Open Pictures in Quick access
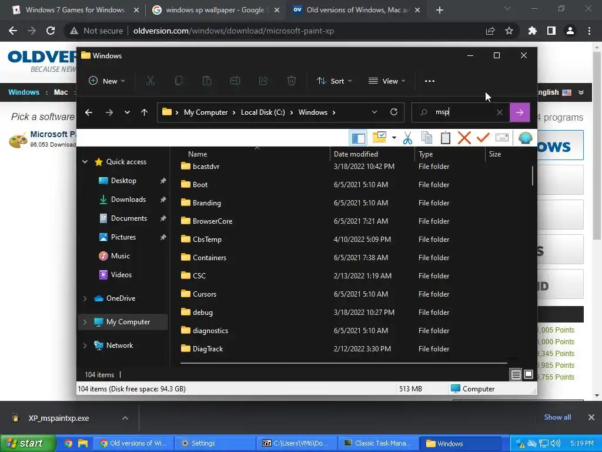Screen dimensions: 602x452 pyautogui.click(x=123, y=237)
